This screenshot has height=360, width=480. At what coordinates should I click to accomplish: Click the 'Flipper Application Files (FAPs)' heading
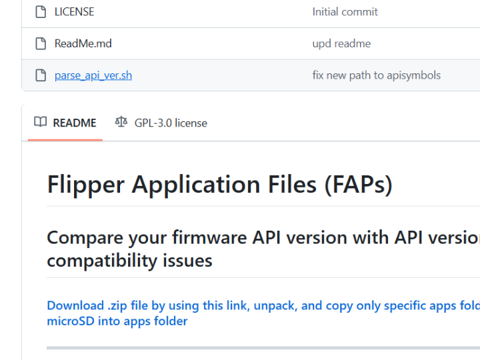click(x=220, y=185)
